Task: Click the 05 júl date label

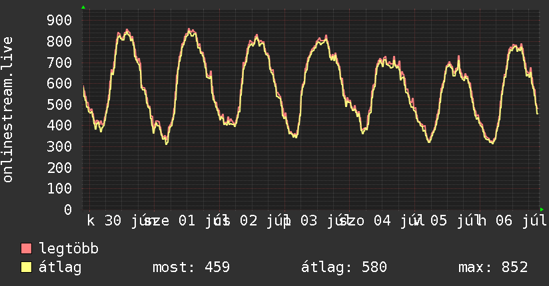Action: (x=452, y=221)
